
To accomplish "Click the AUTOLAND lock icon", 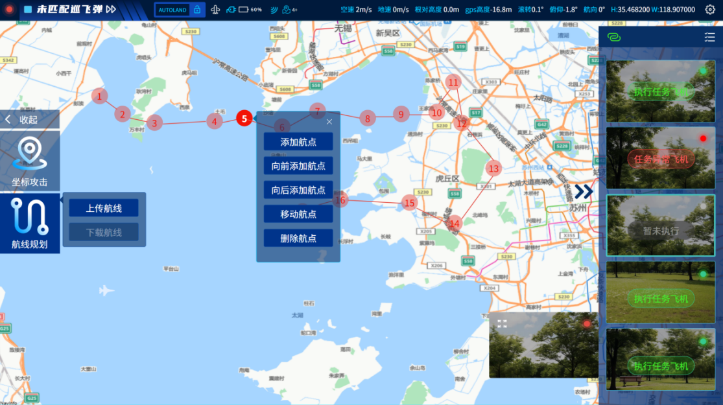I will (197, 10).
